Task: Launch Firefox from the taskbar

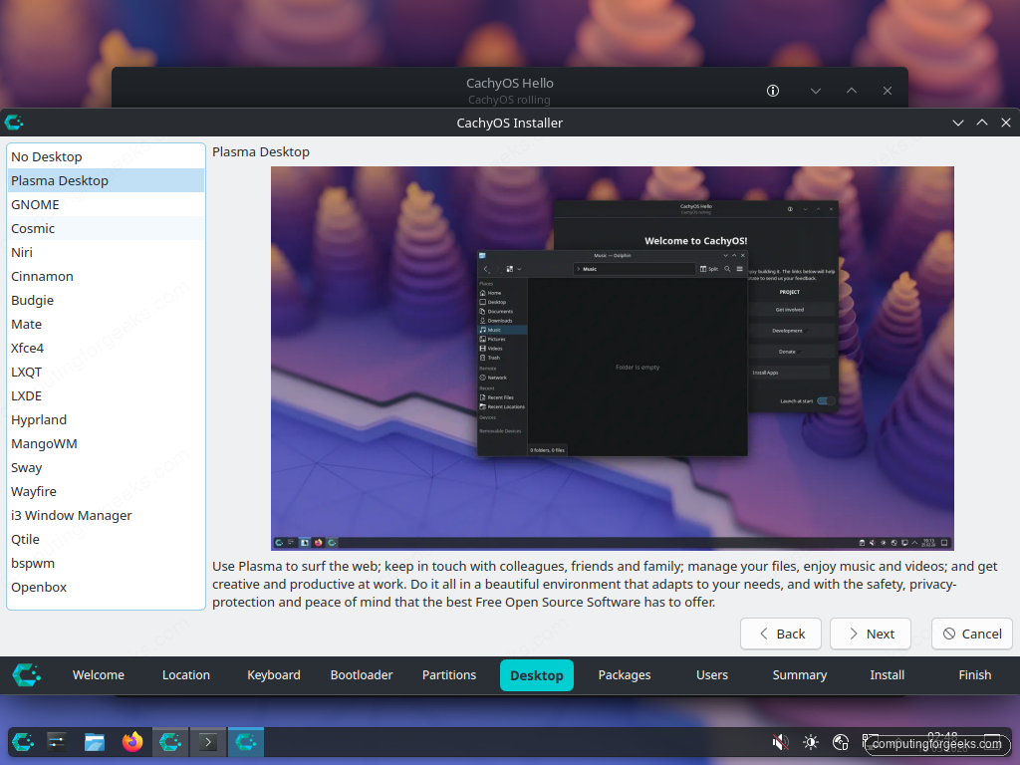Action: pyautogui.click(x=132, y=741)
